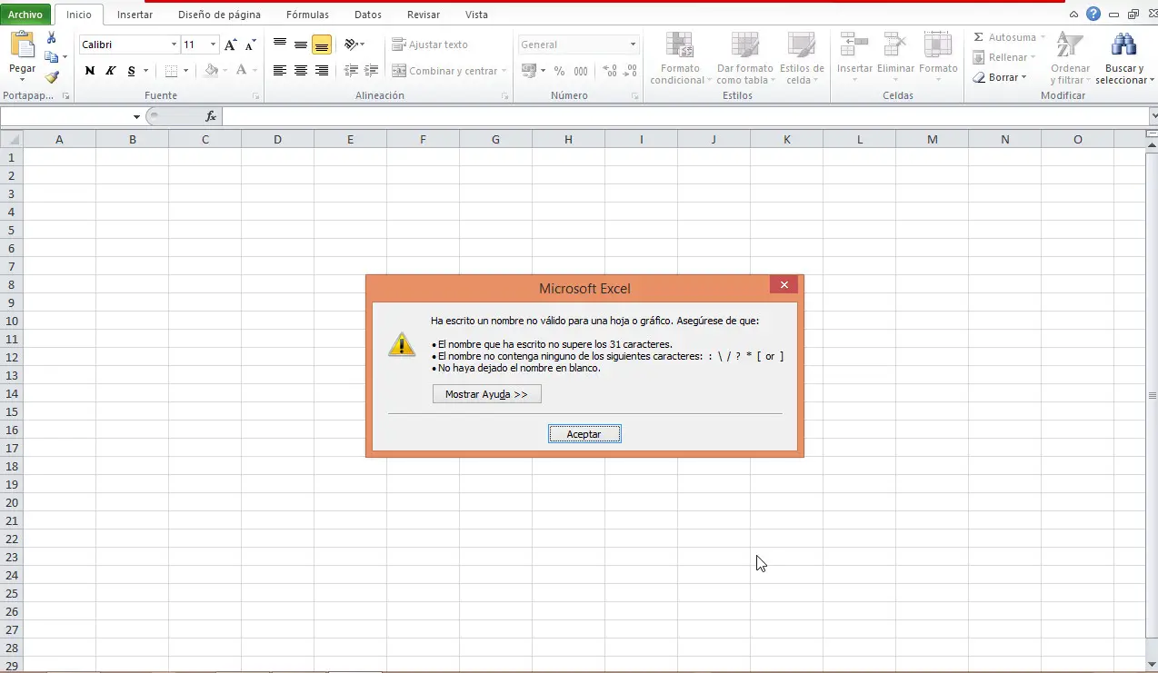Switch to Diseño de página tab
The image size is (1158, 673).
(x=219, y=15)
